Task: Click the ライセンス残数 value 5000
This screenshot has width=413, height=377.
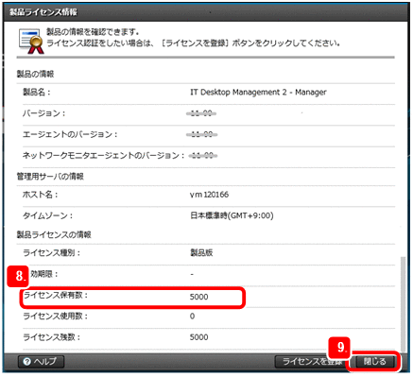Action: tap(198, 337)
